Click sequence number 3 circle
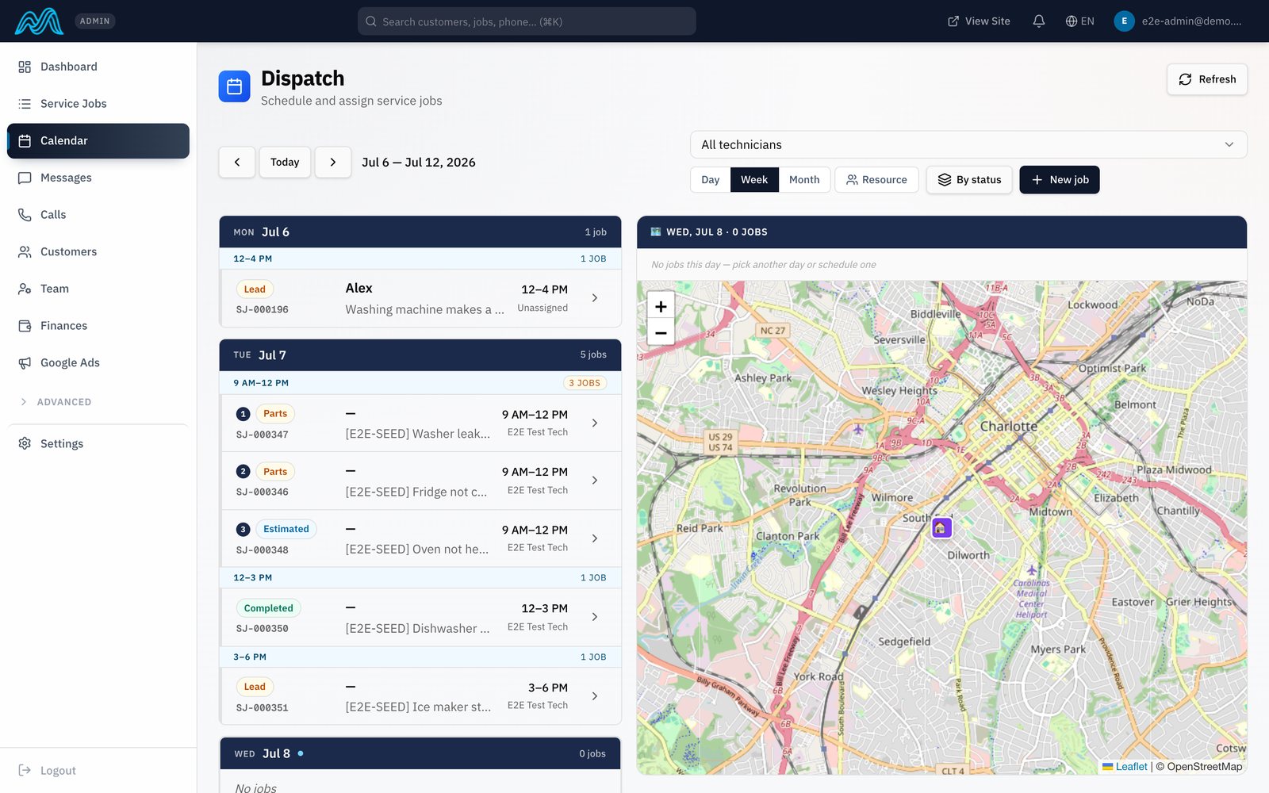Viewport: 1269px width, 793px height. 243,529
